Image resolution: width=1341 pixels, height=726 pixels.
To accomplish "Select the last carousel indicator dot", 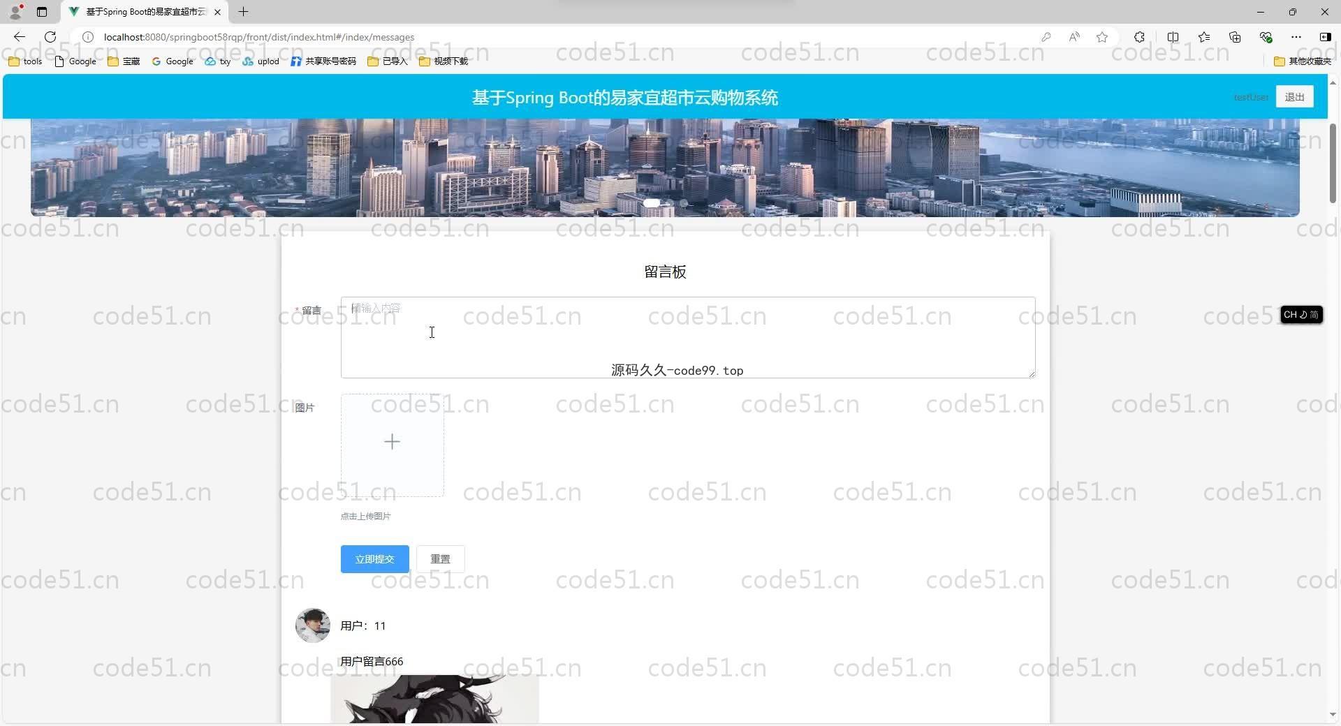I will pyautogui.click(x=684, y=203).
